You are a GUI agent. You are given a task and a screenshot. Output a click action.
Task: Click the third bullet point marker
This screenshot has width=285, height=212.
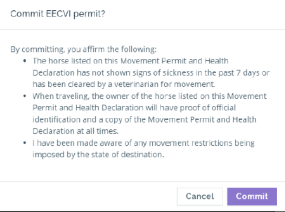pyautogui.click(x=25, y=143)
